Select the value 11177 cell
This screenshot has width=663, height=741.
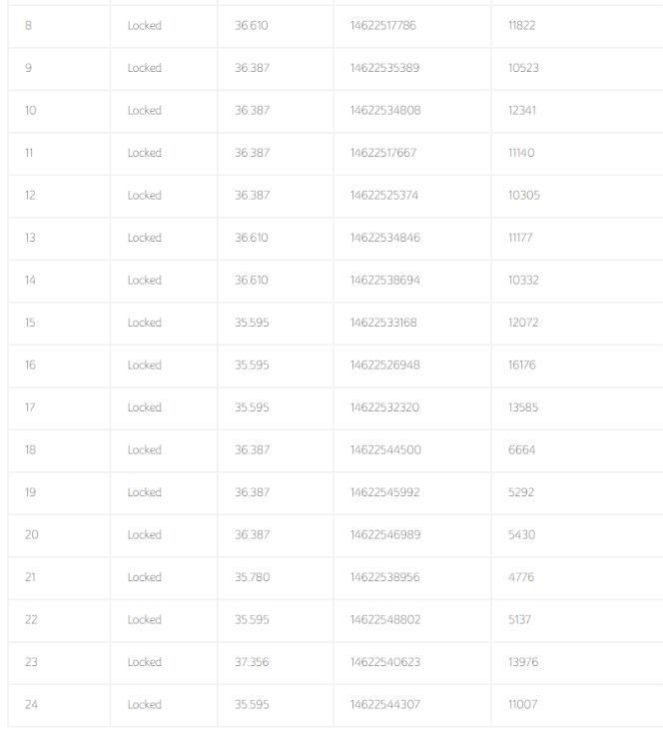click(x=520, y=238)
